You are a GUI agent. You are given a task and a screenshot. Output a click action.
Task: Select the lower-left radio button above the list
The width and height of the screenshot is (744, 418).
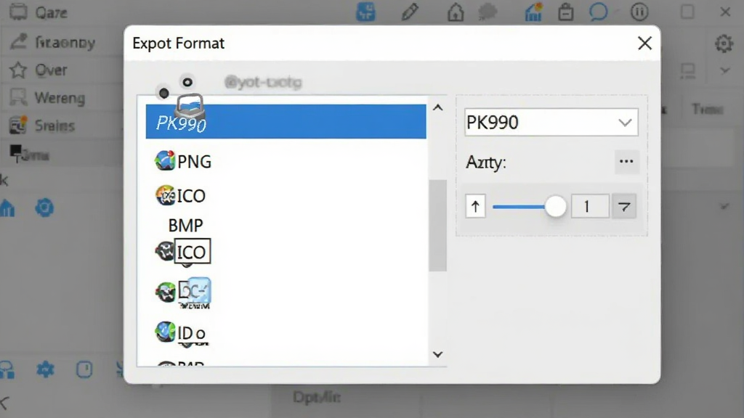163,93
